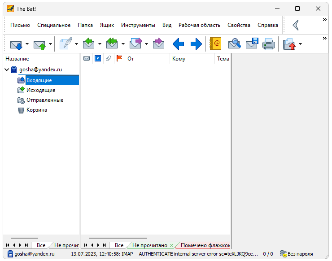
Task: Click the Forward message purple arrow icon
Action: coord(135,43)
